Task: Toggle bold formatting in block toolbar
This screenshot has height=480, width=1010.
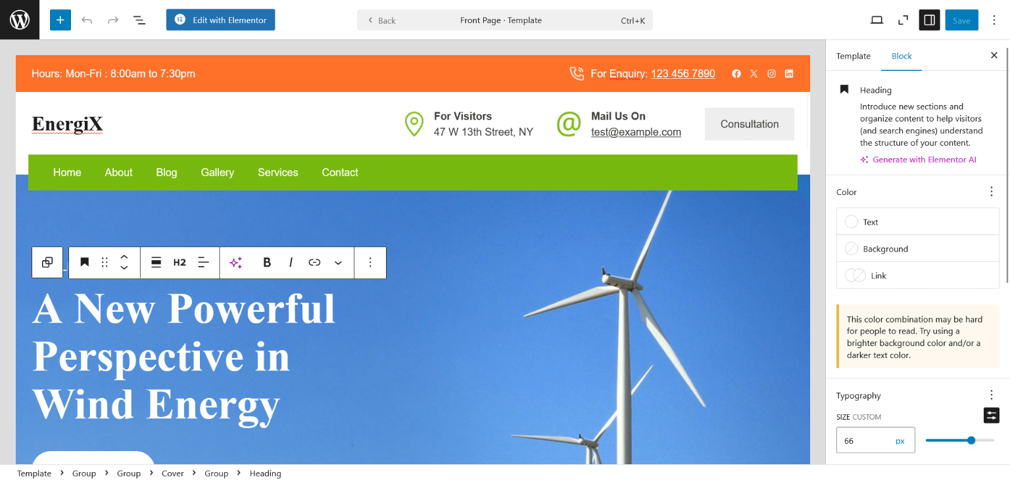Action: [x=267, y=263]
